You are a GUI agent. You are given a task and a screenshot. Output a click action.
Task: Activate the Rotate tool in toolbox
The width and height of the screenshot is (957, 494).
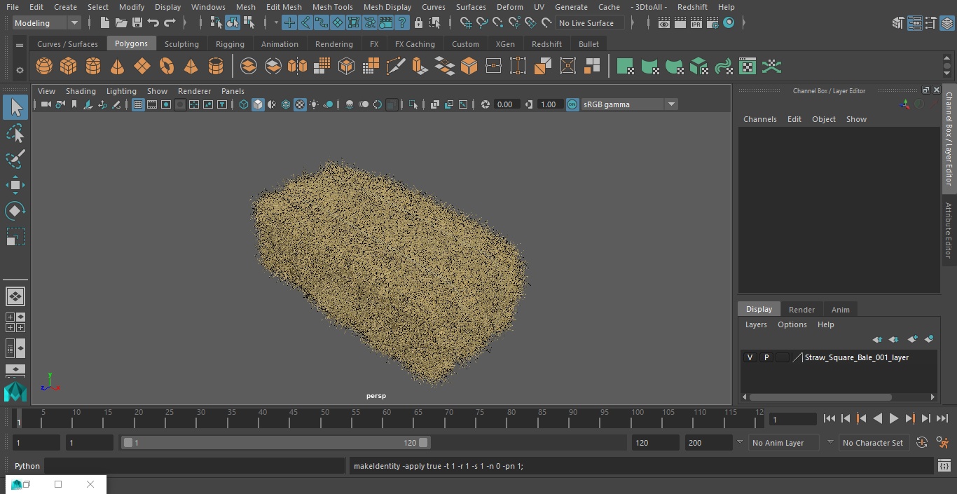click(x=15, y=211)
